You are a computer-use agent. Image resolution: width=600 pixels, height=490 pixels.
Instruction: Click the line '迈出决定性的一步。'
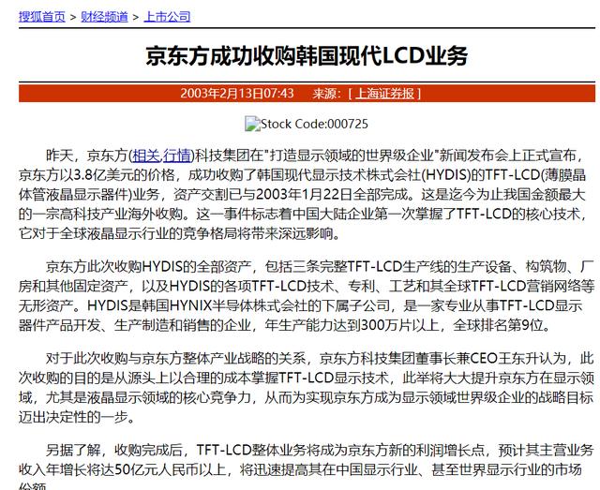pos(77,417)
